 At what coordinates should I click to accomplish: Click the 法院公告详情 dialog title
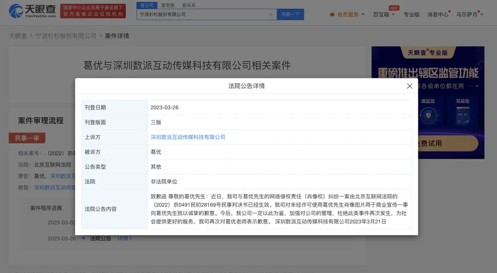pos(247,86)
